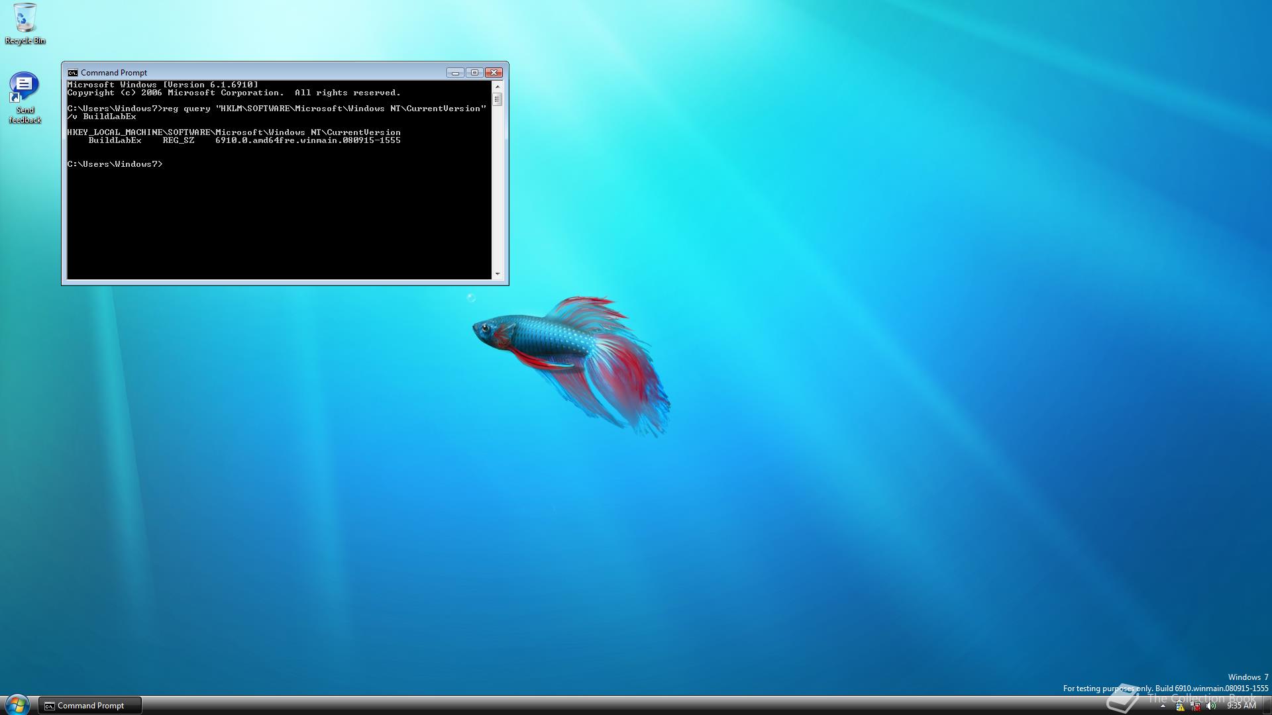This screenshot has height=715, width=1272.
Task: Open the volume speaker tray icon
Action: tap(1211, 706)
